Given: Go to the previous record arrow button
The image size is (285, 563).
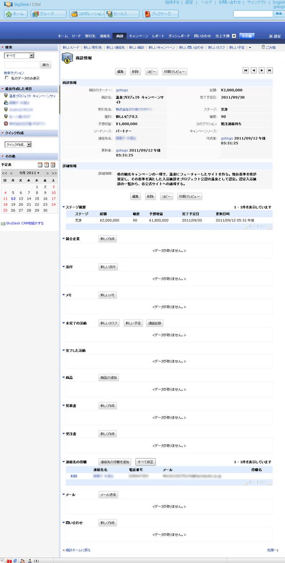Looking at the screenshot, I should coord(253,70).
